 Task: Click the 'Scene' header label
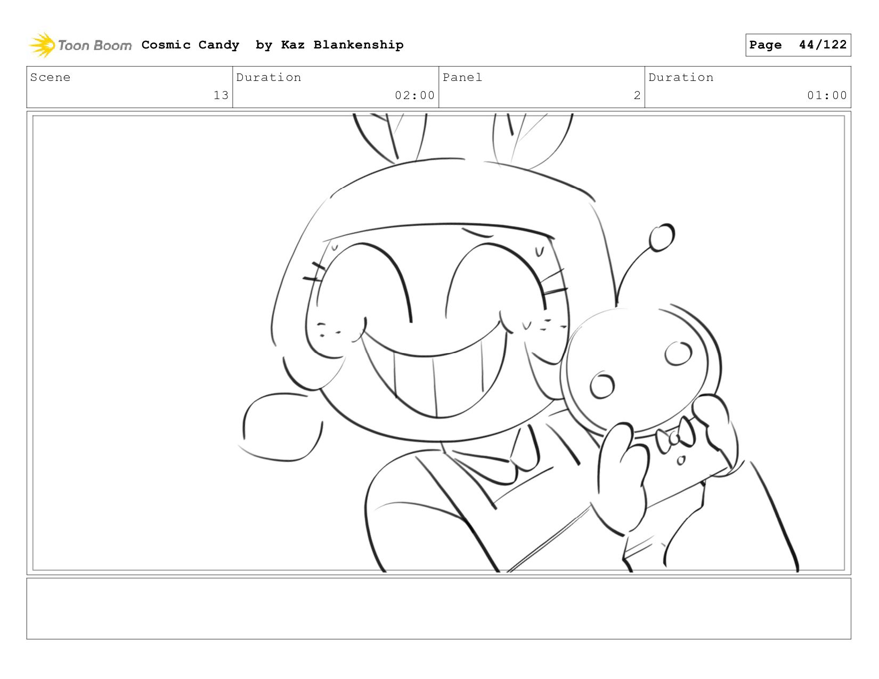pyautogui.click(x=50, y=77)
